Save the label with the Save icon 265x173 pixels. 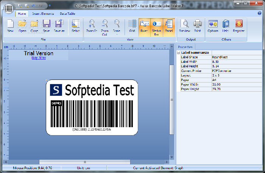tap(46, 26)
